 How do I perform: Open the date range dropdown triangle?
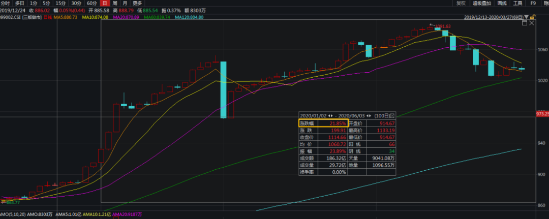click(x=527, y=17)
